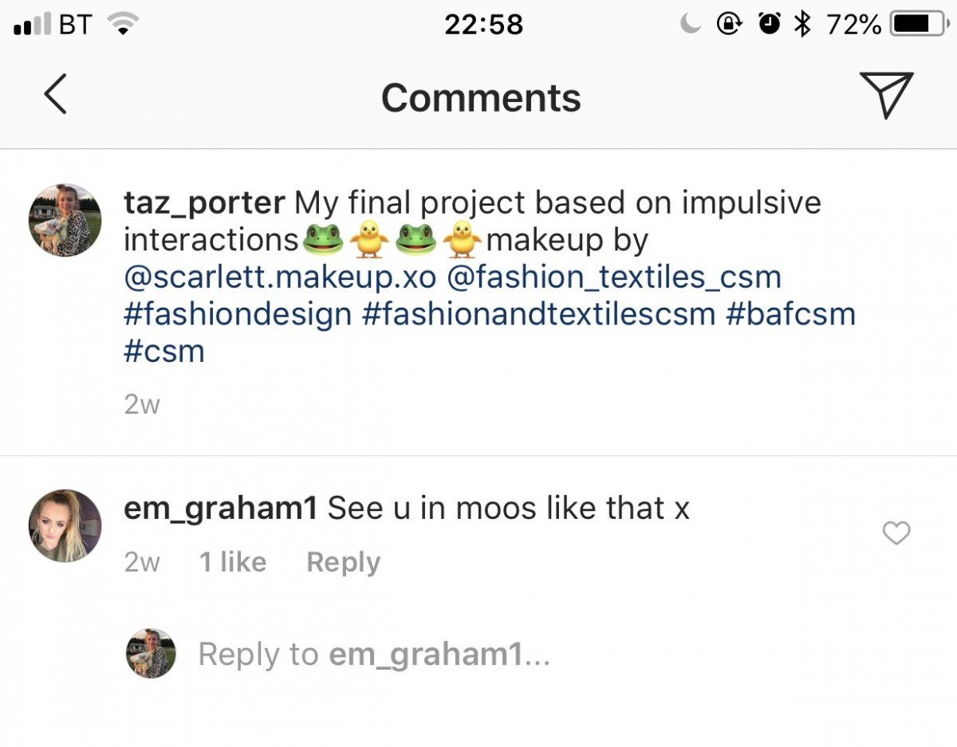
Task: Open the #fashionandtextilescsm hashtag
Action: coord(538,314)
